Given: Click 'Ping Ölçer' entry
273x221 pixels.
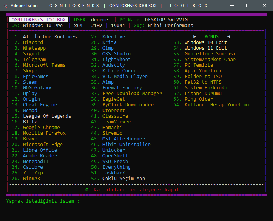Looking at the screenshot, I should coord(199,99).
